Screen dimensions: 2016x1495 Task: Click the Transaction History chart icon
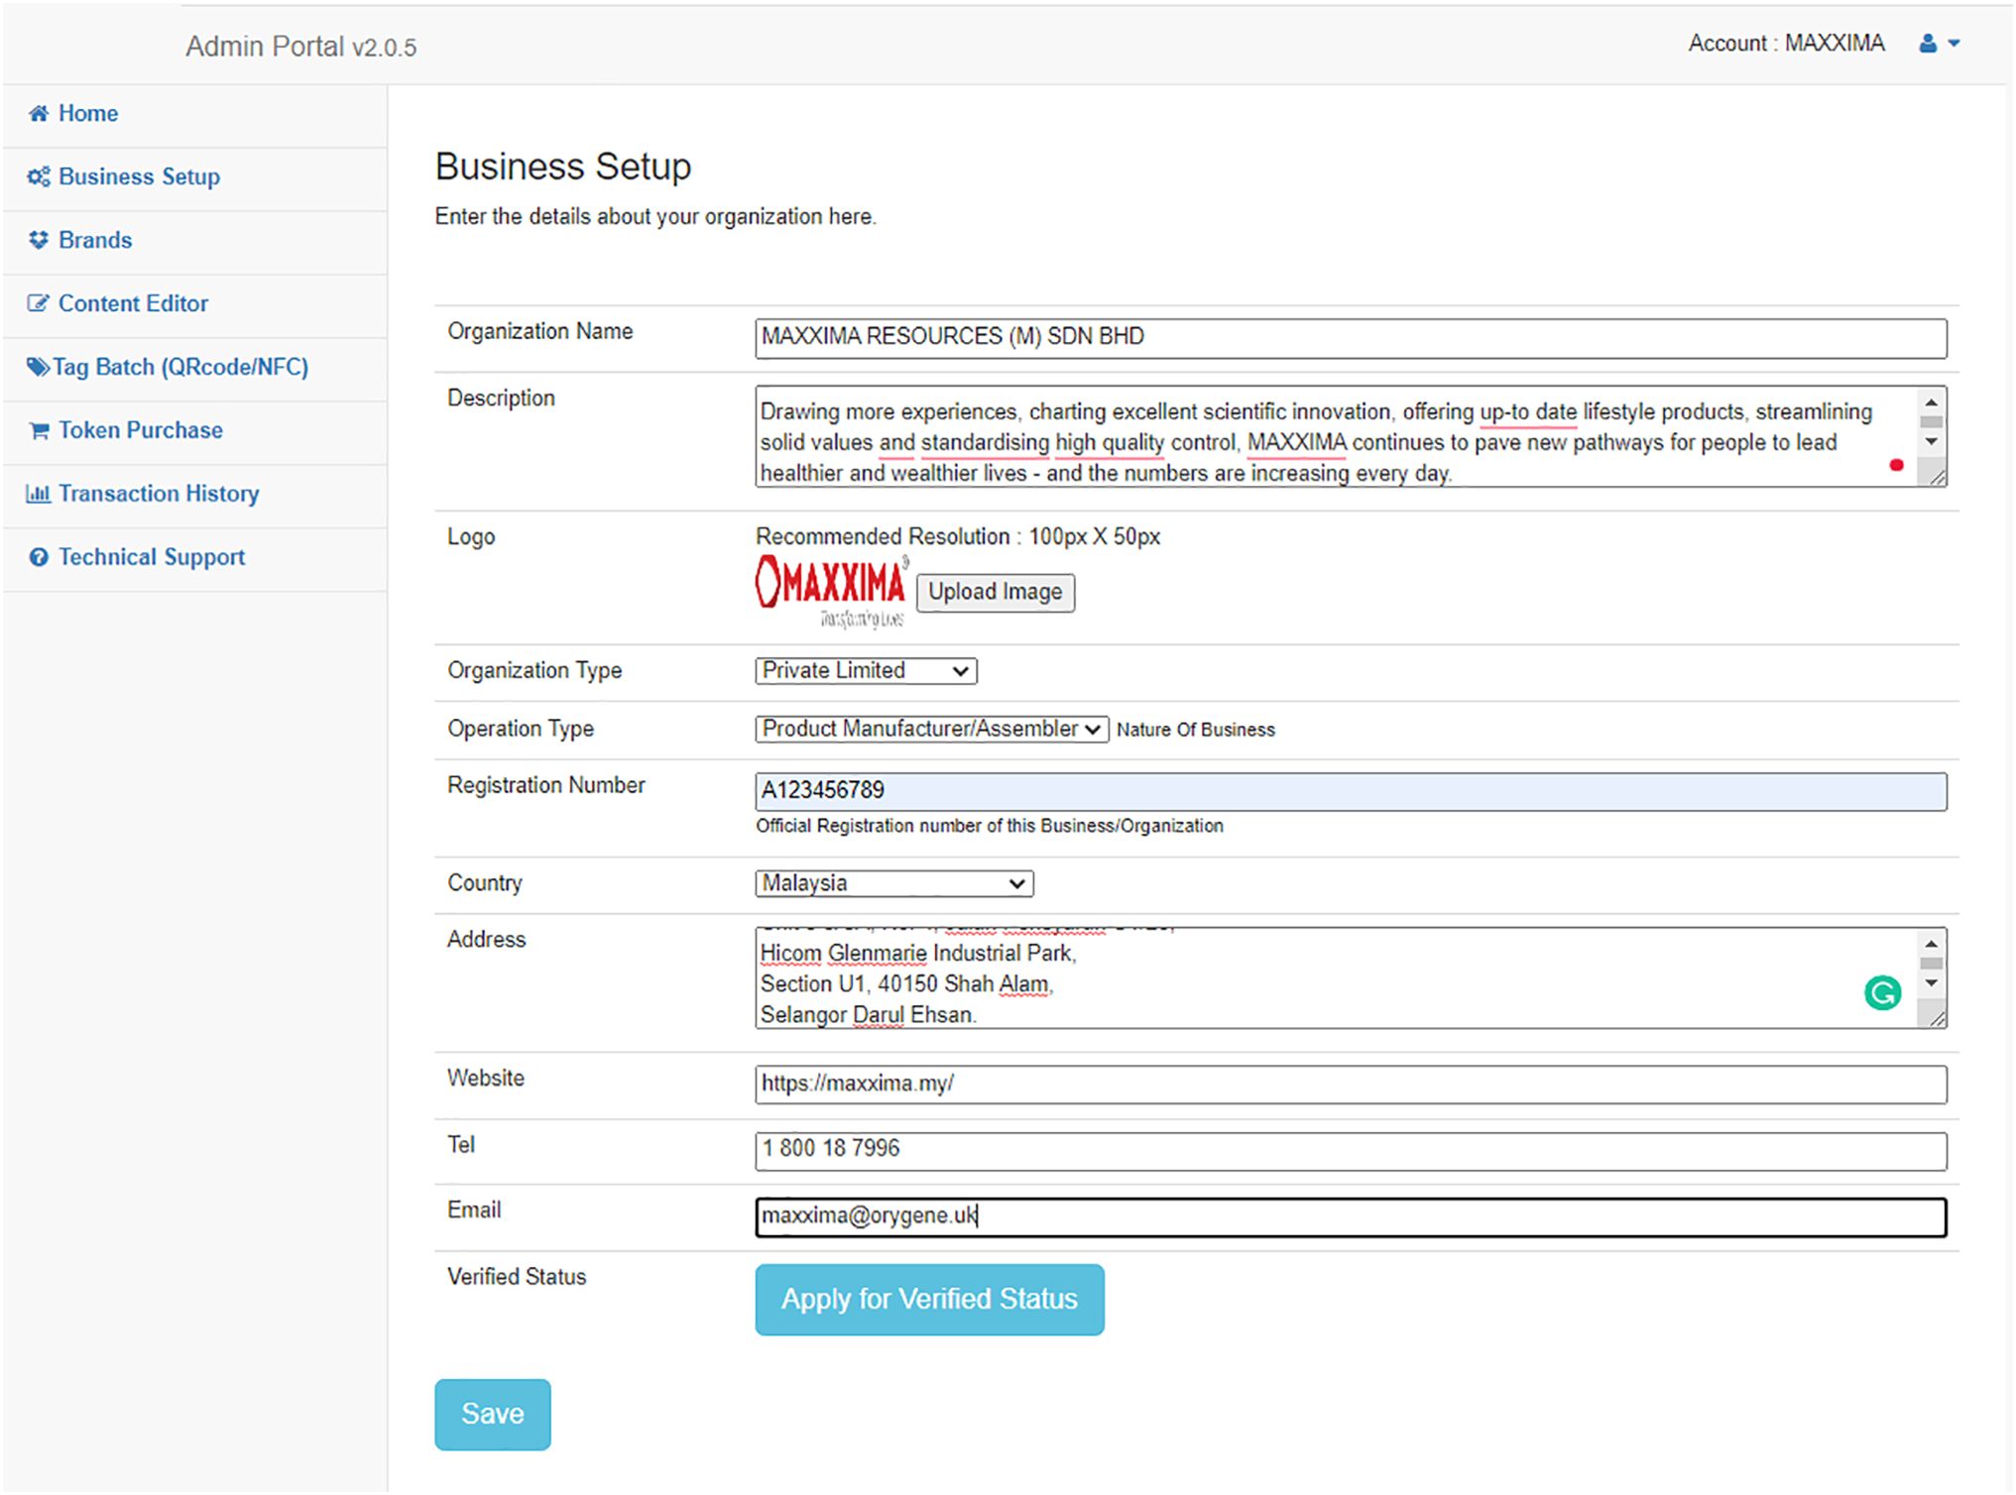tap(39, 494)
